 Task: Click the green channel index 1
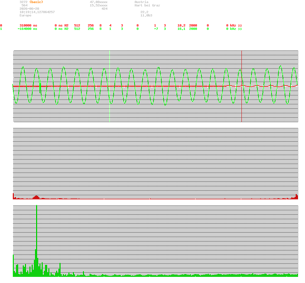[1, 29]
